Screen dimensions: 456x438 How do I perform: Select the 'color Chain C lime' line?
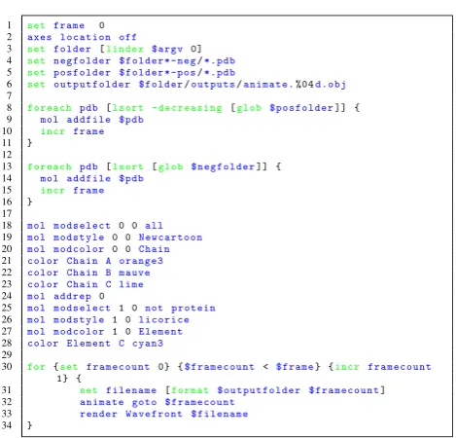coord(86,284)
